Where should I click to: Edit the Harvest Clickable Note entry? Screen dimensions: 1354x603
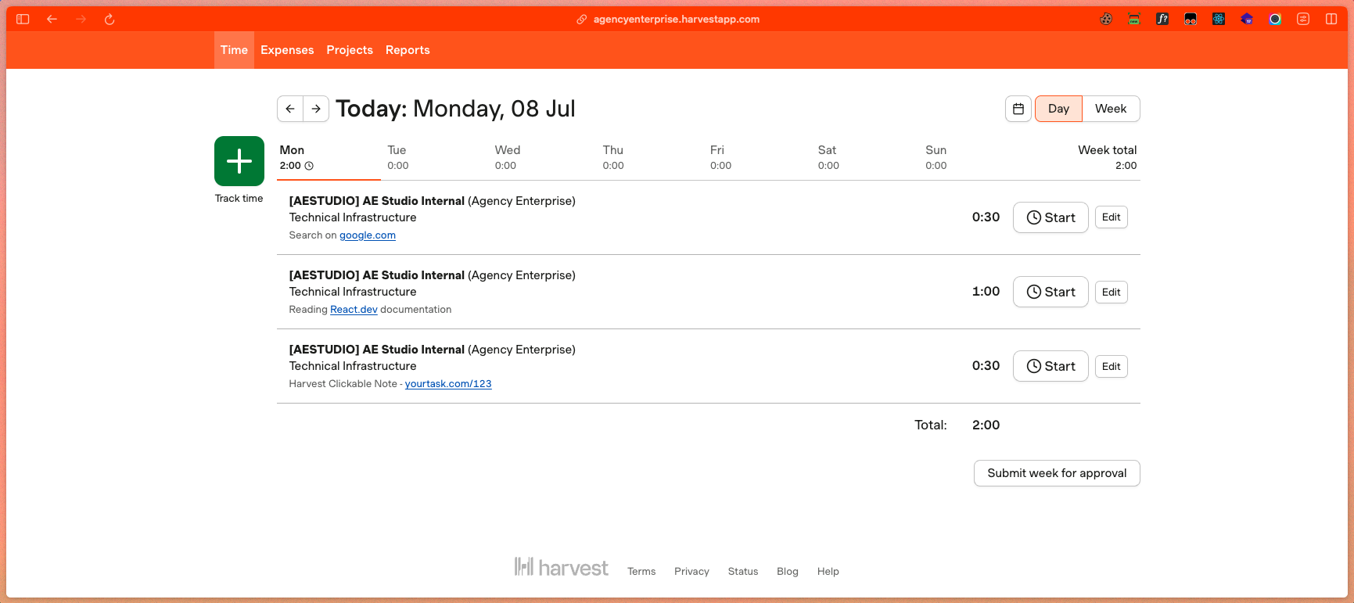[1112, 366]
